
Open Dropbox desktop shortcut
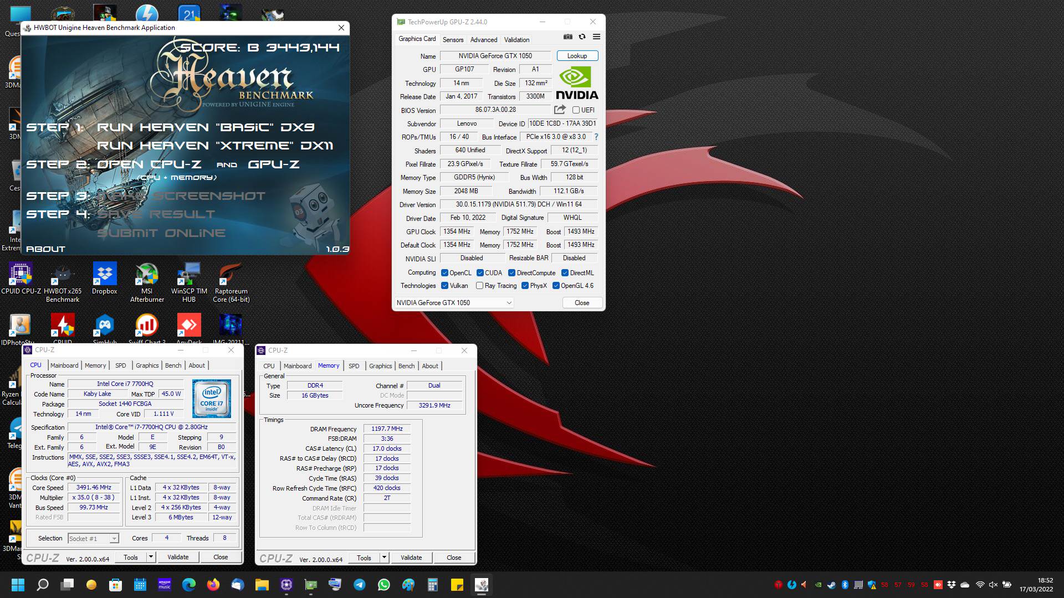click(105, 279)
